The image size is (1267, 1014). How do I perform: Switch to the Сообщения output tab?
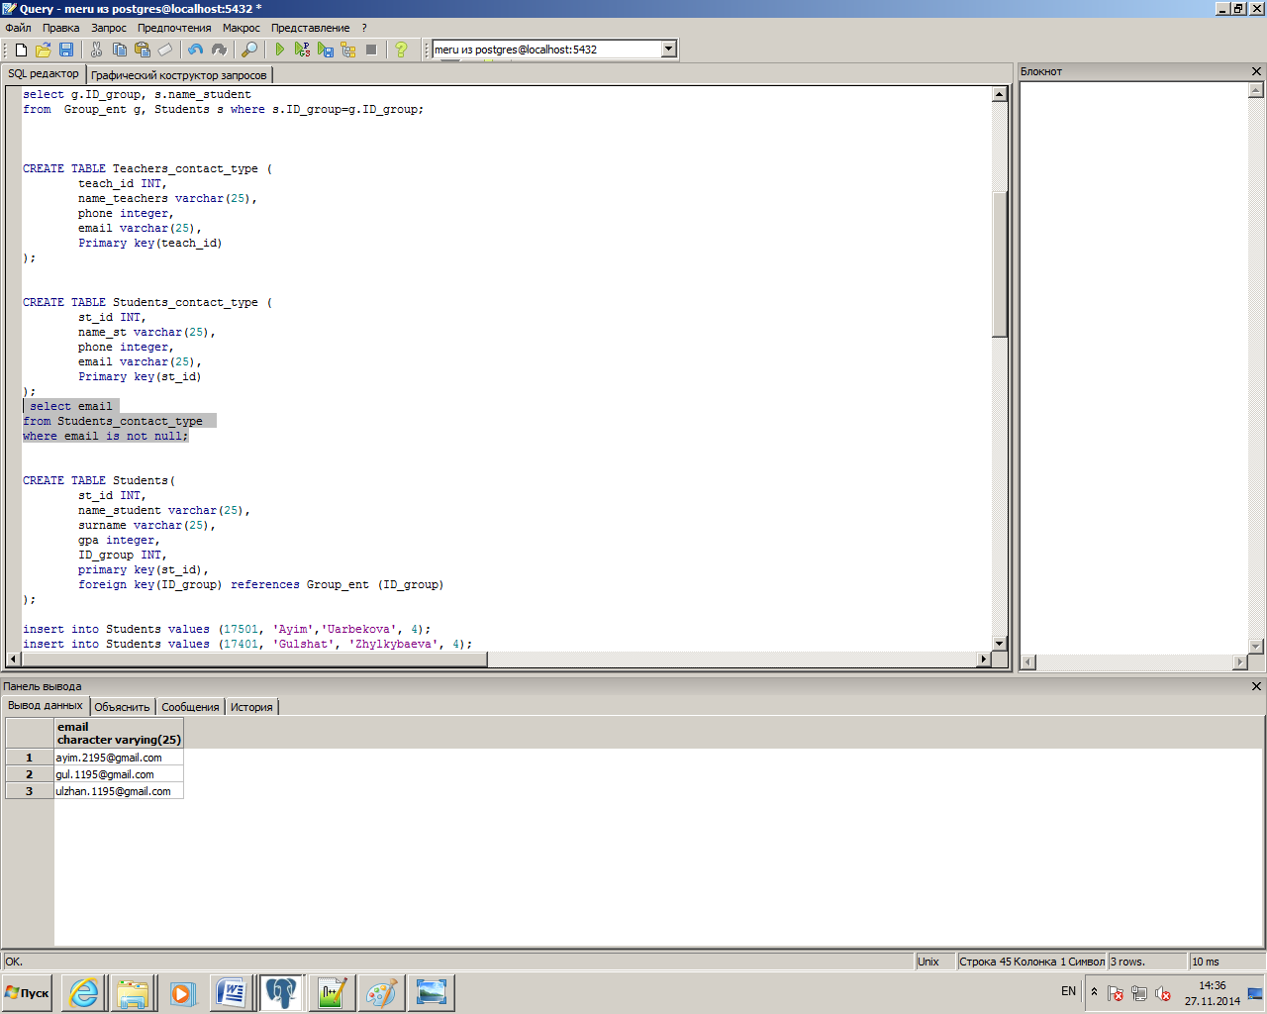[190, 707]
